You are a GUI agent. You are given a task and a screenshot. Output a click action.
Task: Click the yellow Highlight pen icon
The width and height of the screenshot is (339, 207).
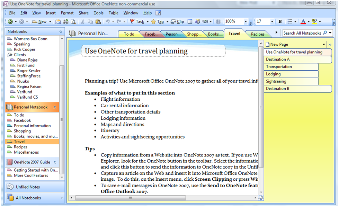point(314,21)
